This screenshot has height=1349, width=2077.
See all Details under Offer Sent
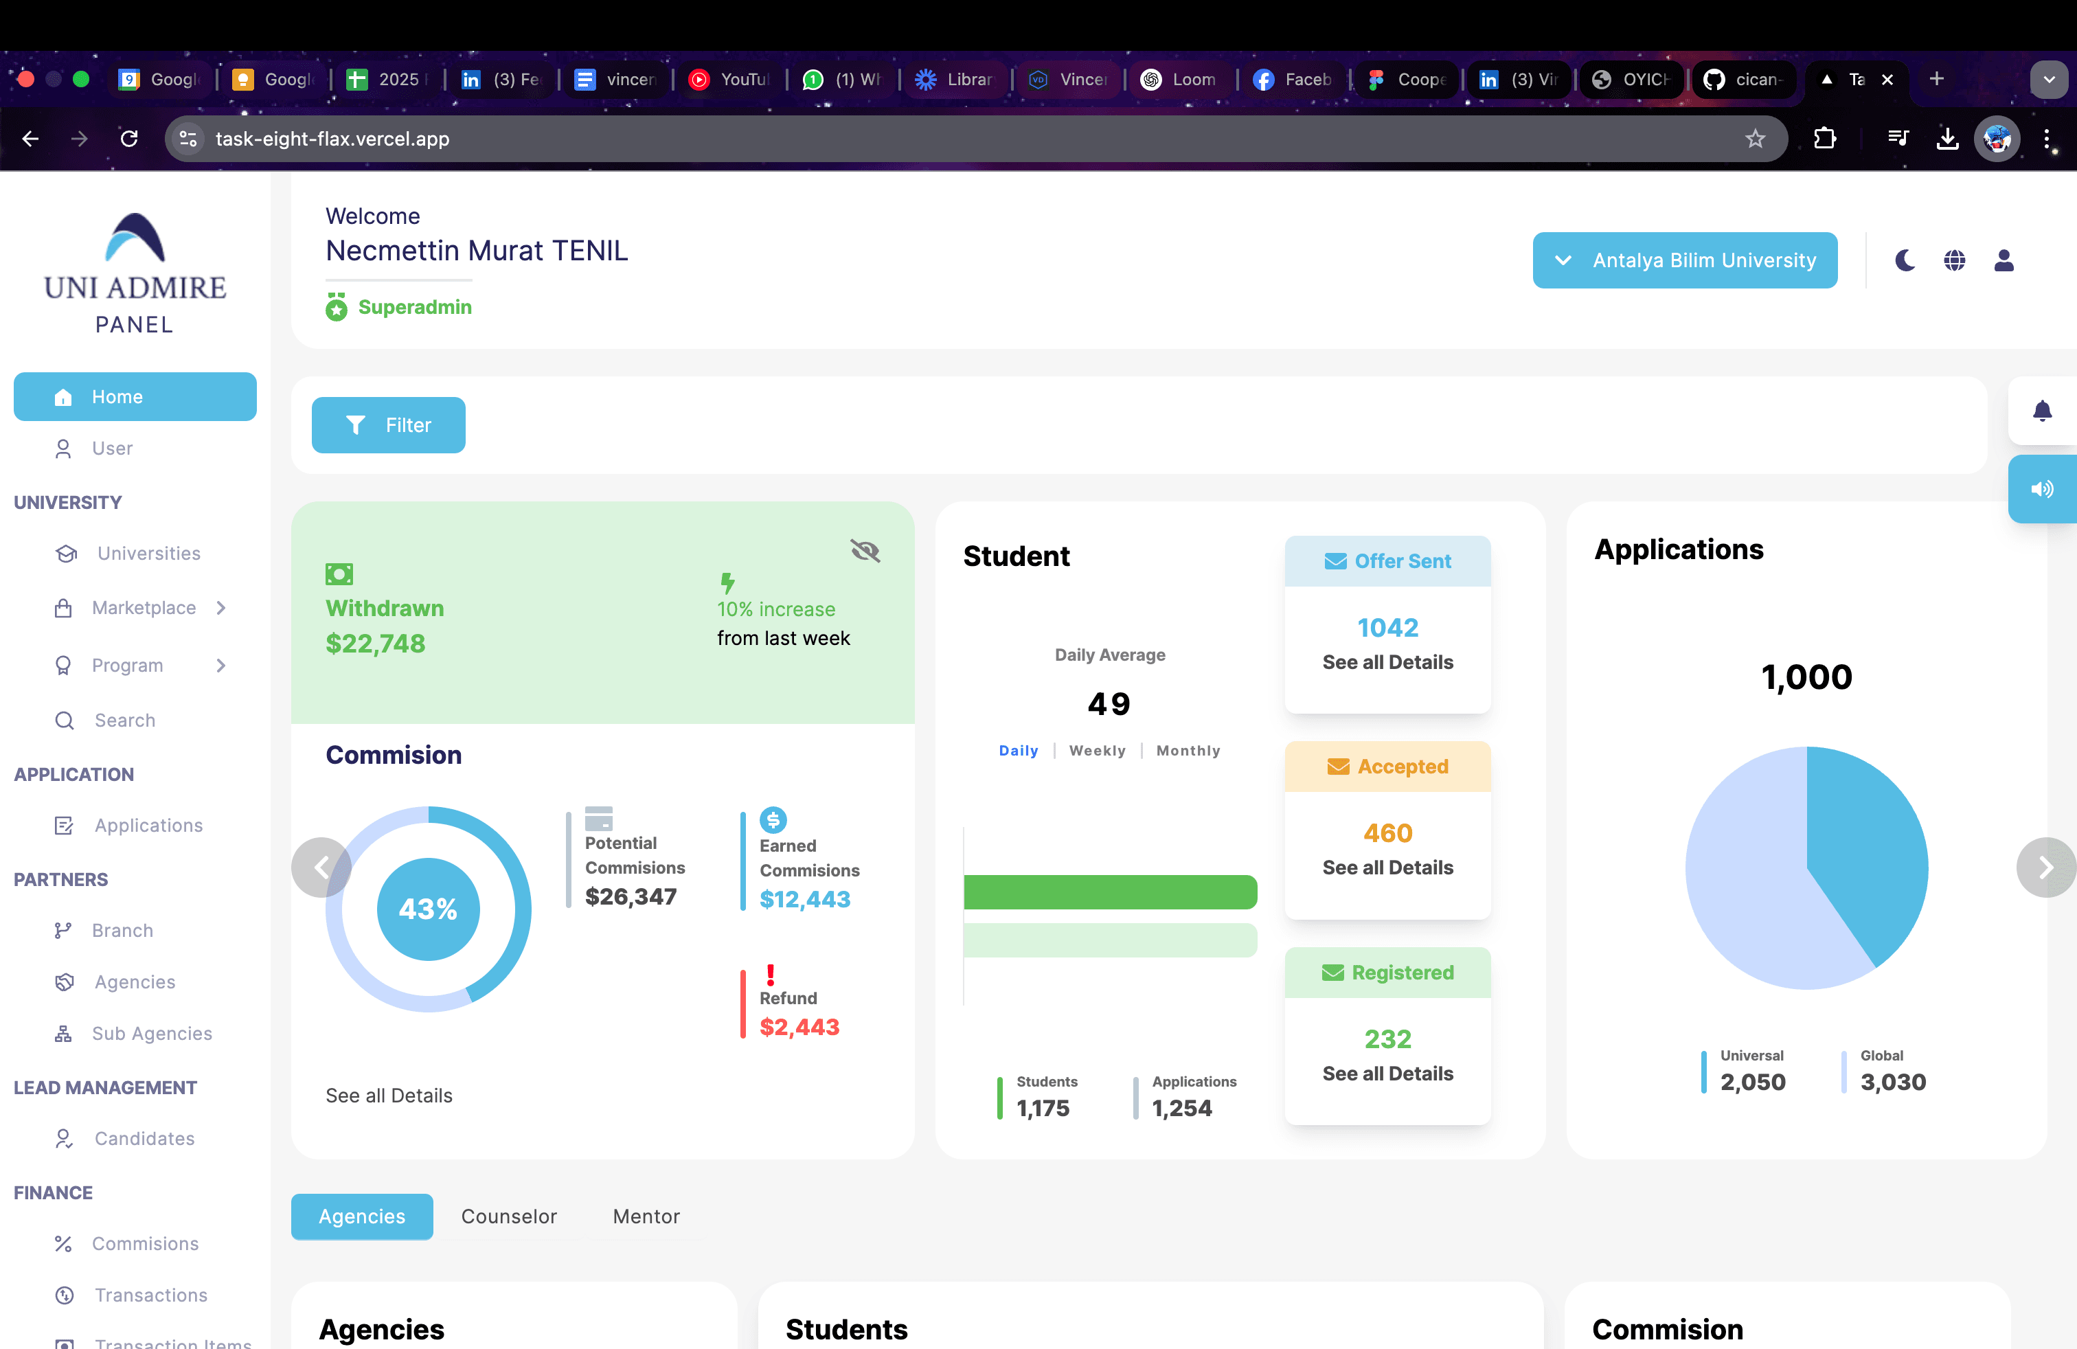coord(1387,662)
